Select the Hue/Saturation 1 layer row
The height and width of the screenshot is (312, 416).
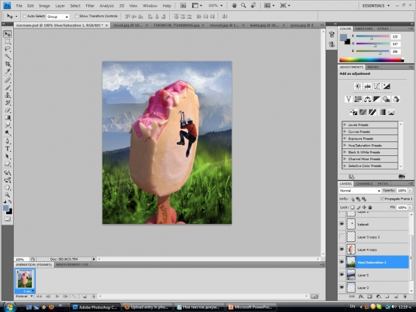pyautogui.click(x=374, y=262)
